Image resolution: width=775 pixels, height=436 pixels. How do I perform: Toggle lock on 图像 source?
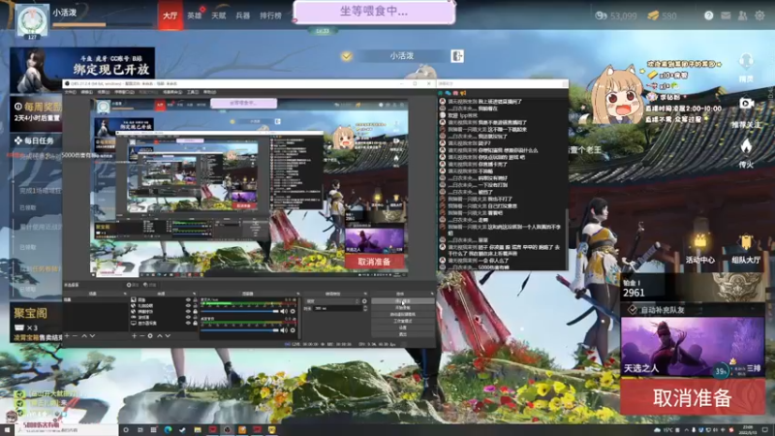click(x=196, y=299)
